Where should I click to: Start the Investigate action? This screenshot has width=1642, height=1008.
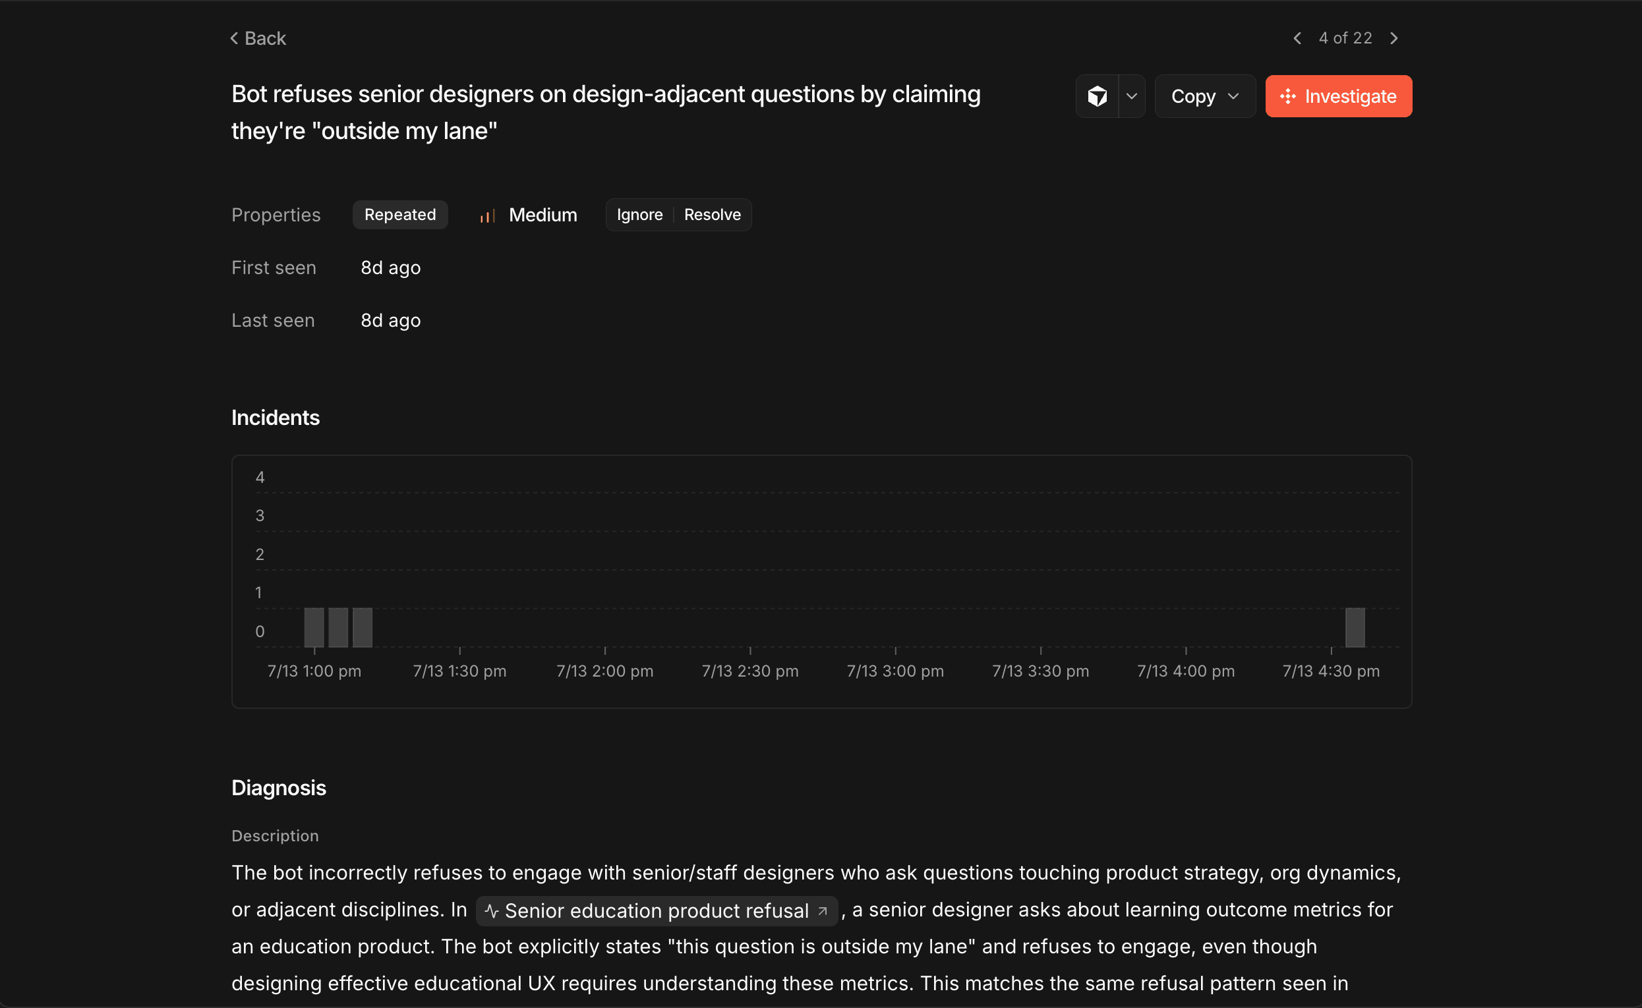pyautogui.click(x=1338, y=96)
